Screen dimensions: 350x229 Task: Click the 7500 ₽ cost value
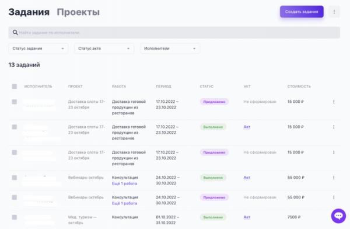pos(294,217)
